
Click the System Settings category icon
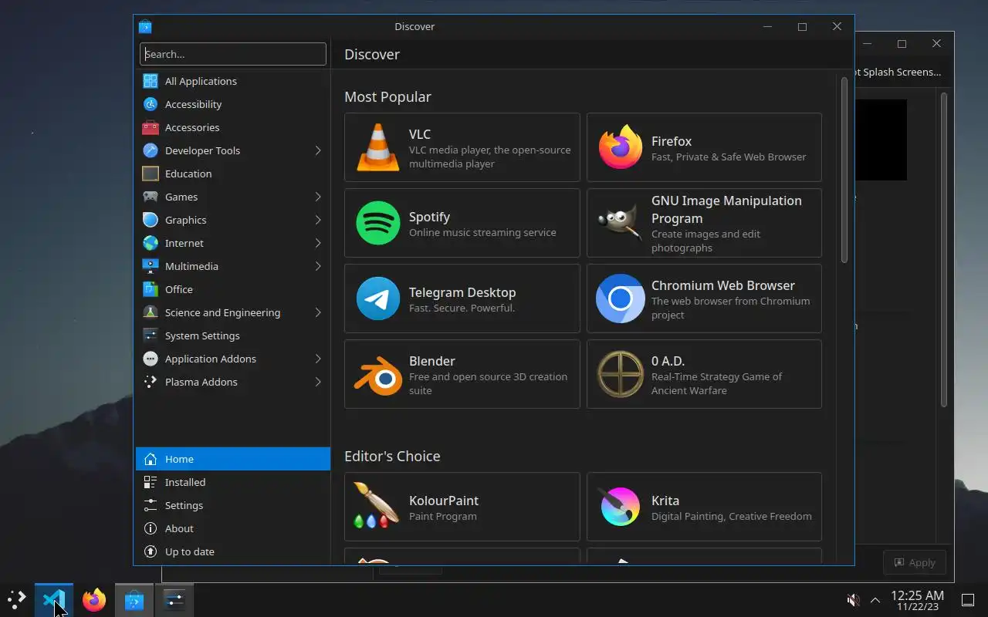click(151, 335)
